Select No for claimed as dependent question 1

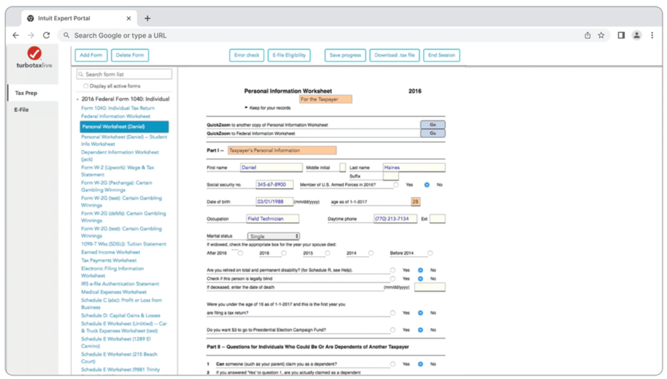click(420, 364)
